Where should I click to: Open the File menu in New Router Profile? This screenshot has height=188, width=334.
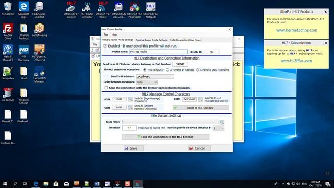click(105, 34)
